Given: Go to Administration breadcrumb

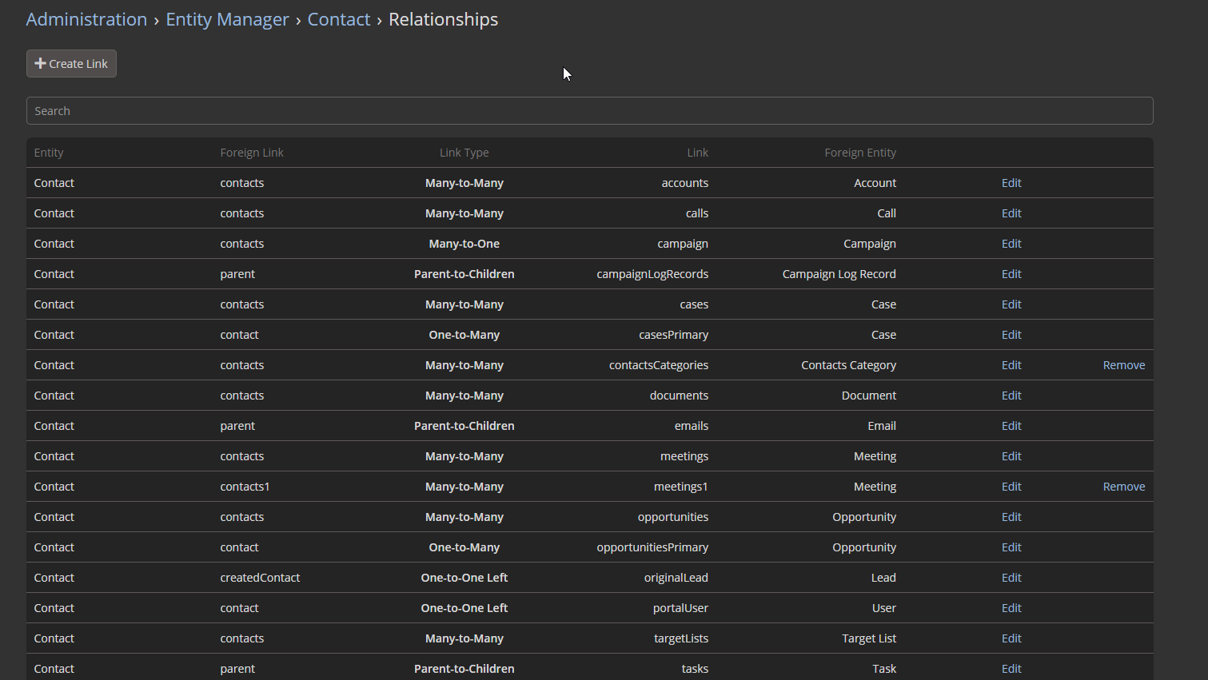Looking at the screenshot, I should (x=86, y=19).
